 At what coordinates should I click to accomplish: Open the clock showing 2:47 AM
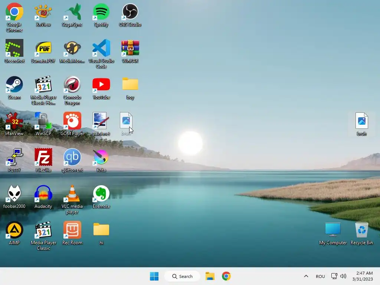tap(363, 276)
